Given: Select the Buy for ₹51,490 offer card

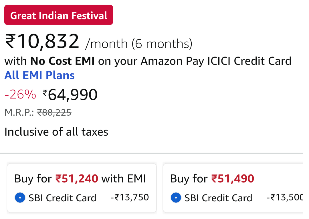Looking at the screenshot, I should (x=233, y=188).
